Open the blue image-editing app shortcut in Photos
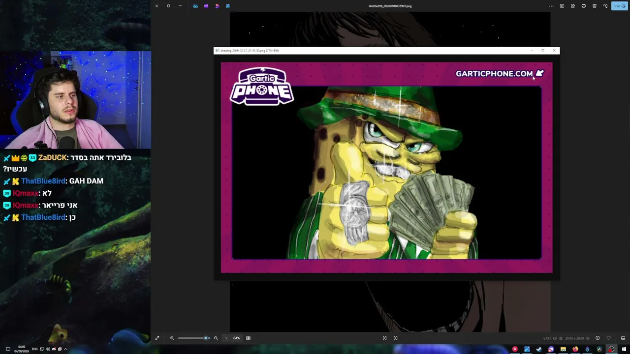The width and height of the screenshot is (630, 354). [228, 6]
